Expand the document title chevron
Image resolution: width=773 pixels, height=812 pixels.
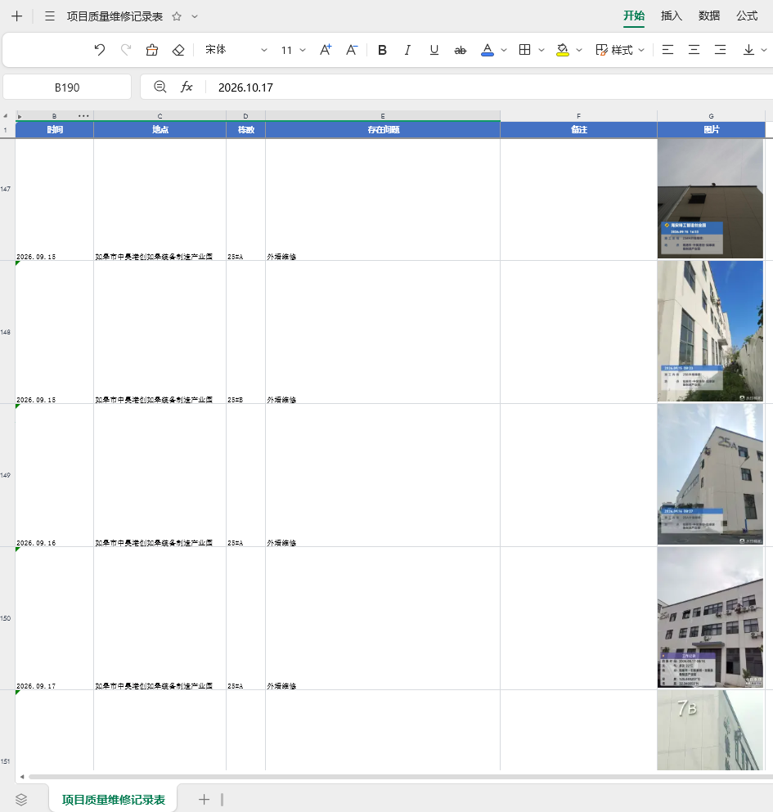pyautogui.click(x=195, y=16)
